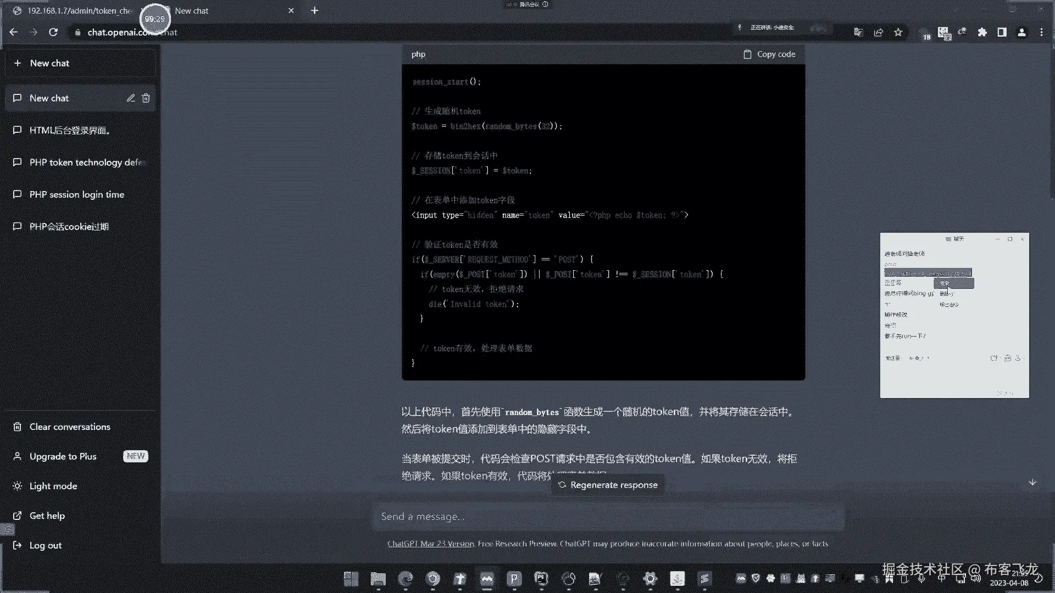This screenshot has height=593, width=1055.
Task: Click Regenerate response button
Action: tap(608, 485)
